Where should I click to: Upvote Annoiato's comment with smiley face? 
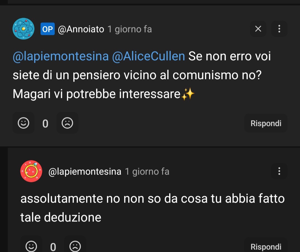(23, 123)
